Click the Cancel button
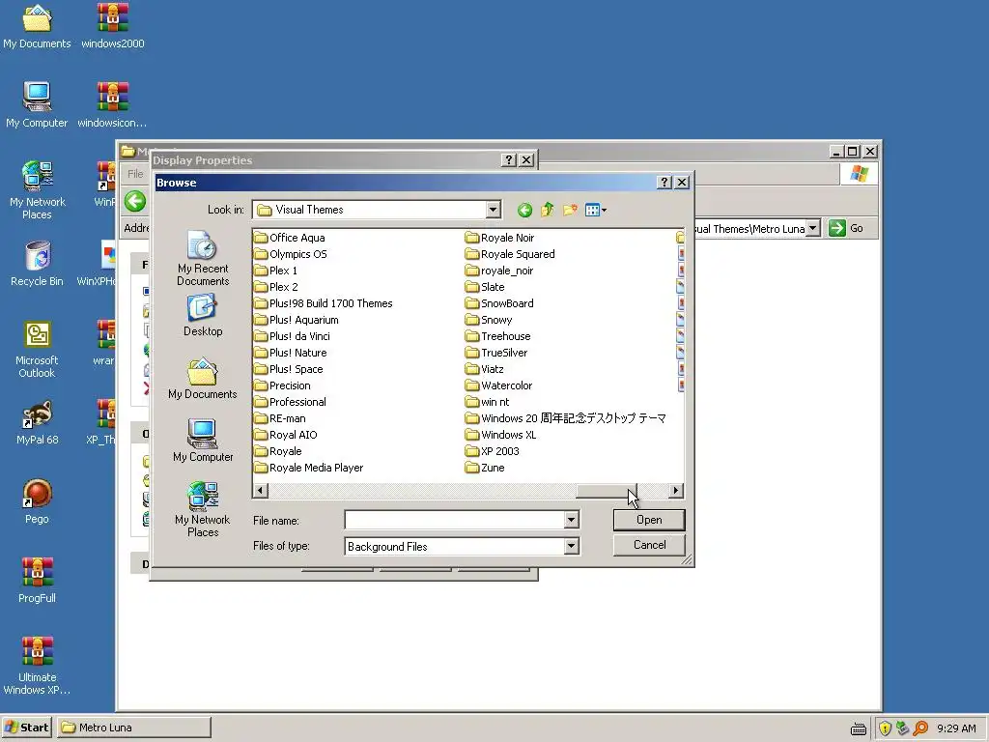The height and width of the screenshot is (742, 989). (649, 545)
